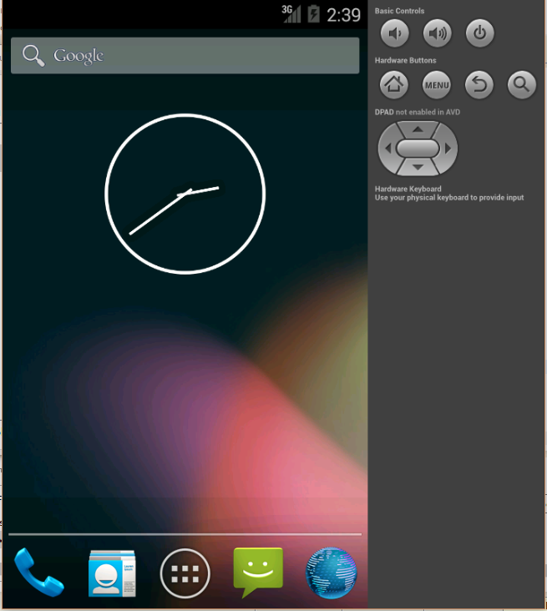547x611 pixels.
Task: Click the battery charging status icon
Action: (314, 14)
